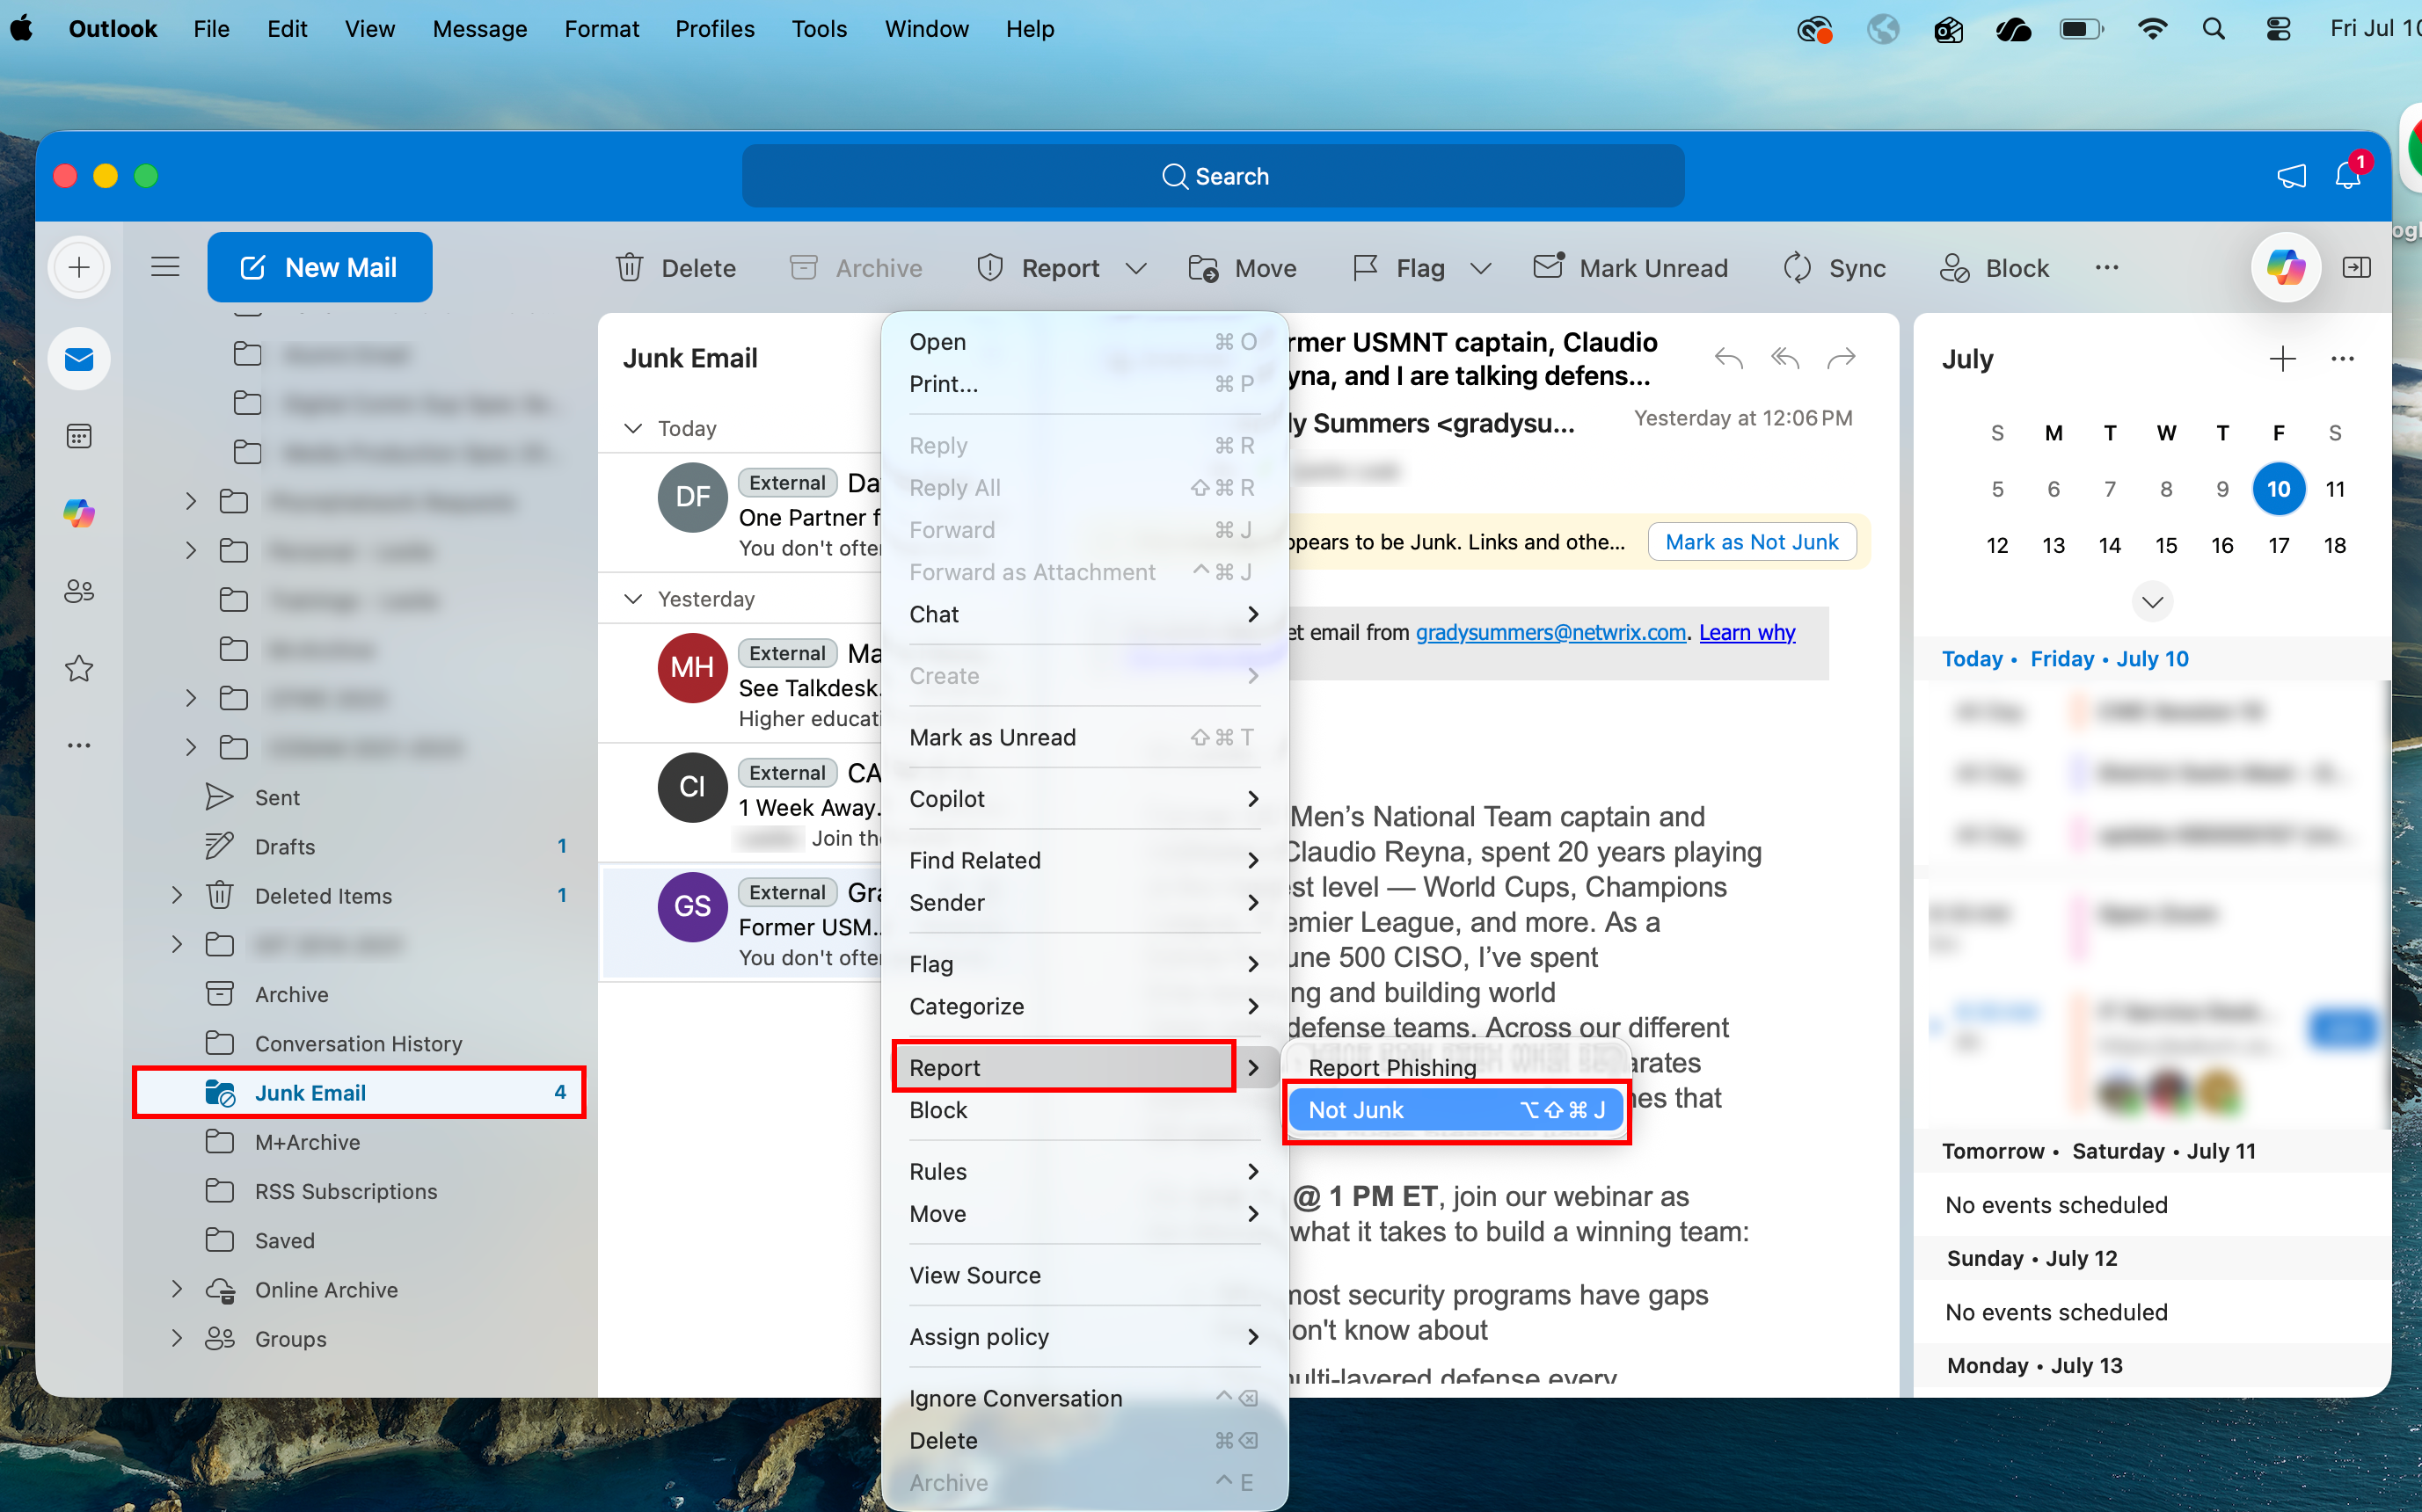The height and width of the screenshot is (1512, 2422).
Task: Open the Favorites star icon in left rail
Action: coord(79,668)
